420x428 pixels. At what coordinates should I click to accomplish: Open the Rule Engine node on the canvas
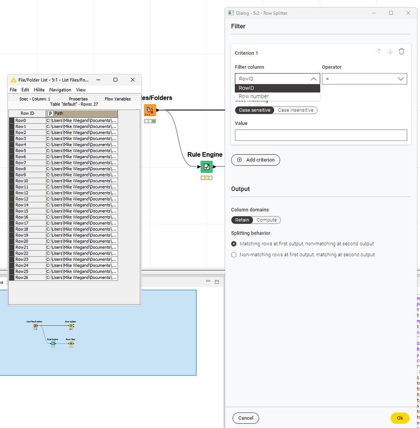tap(206, 166)
